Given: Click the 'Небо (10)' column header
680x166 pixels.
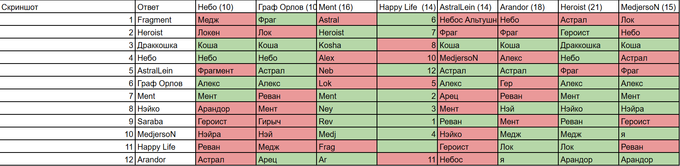Looking at the screenshot, I should (x=226, y=7).
